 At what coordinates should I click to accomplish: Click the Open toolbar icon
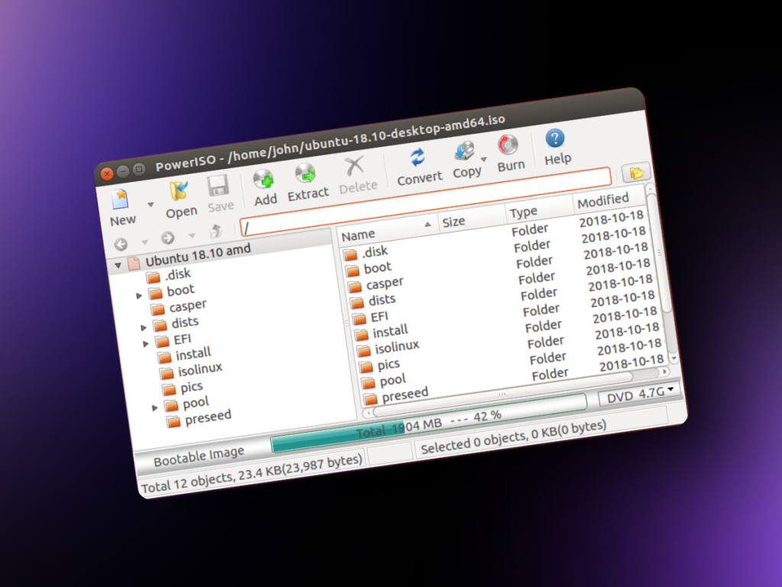point(179,192)
